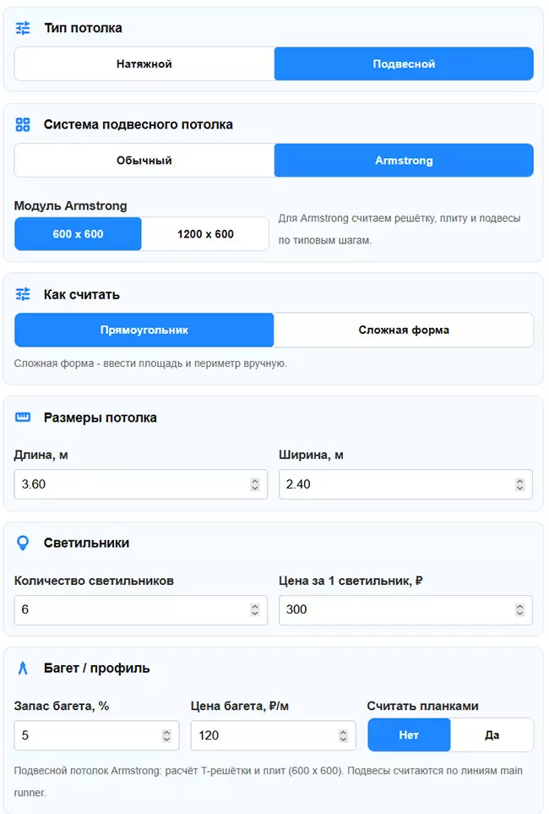Click the "600 x 600" module button
The height and width of the screenshot is (814, 549).
pos(78,233)
